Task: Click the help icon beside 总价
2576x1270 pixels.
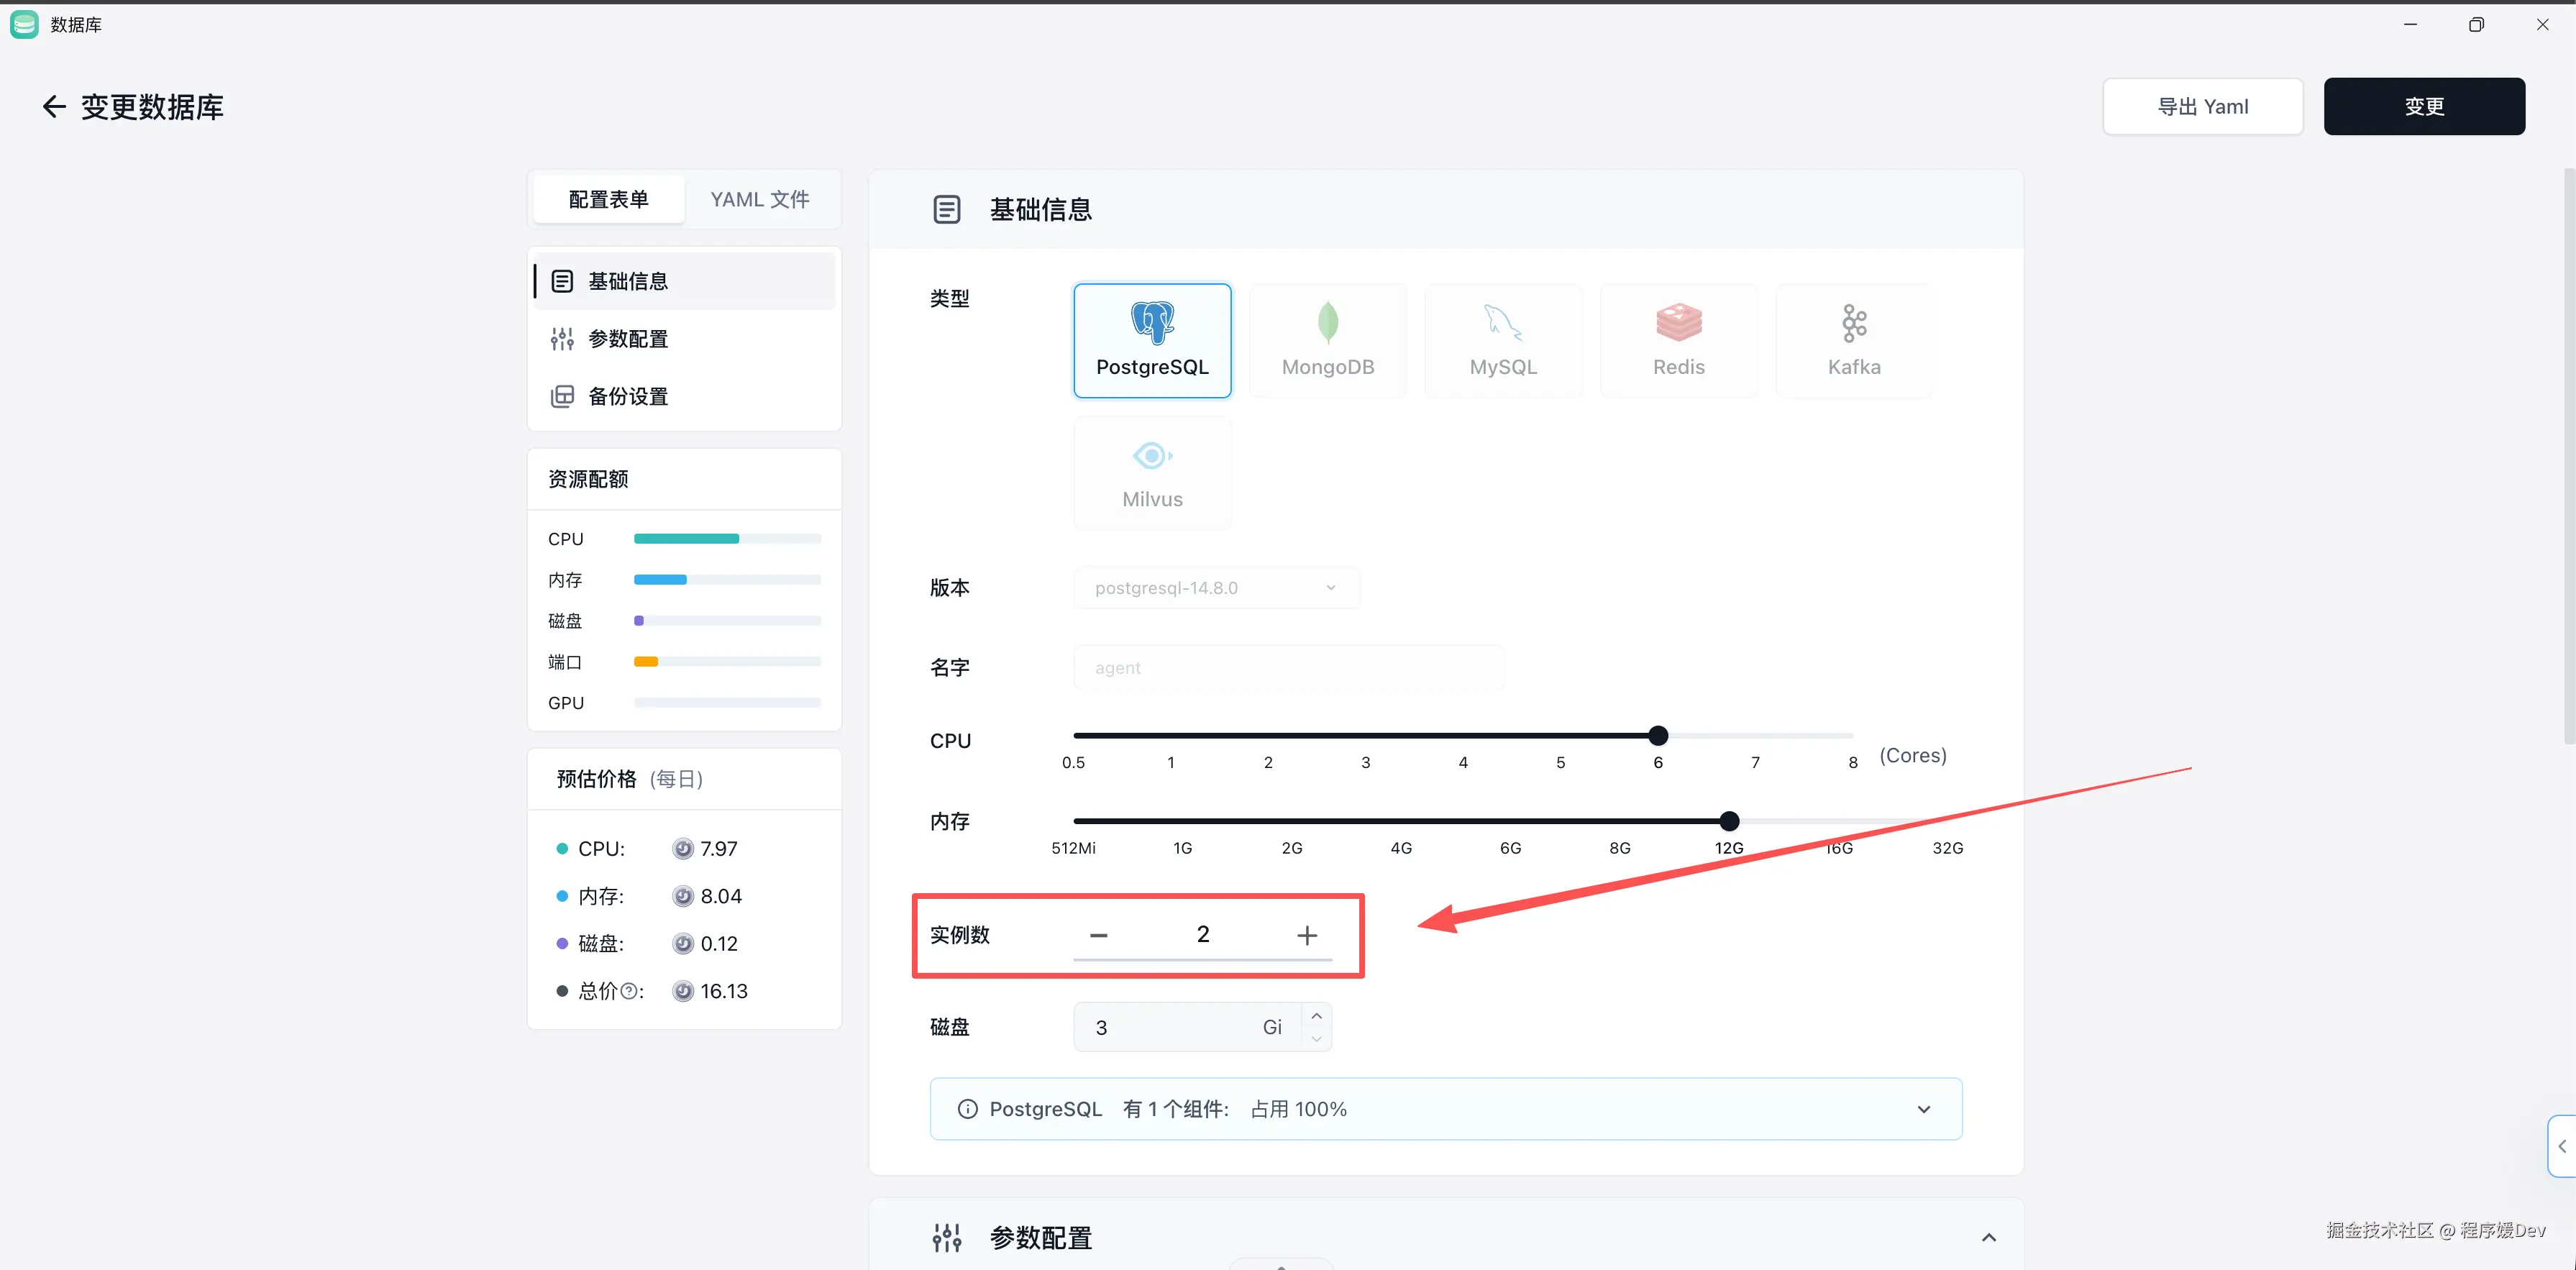Action: pyautogui.click(x=629, y=991)
